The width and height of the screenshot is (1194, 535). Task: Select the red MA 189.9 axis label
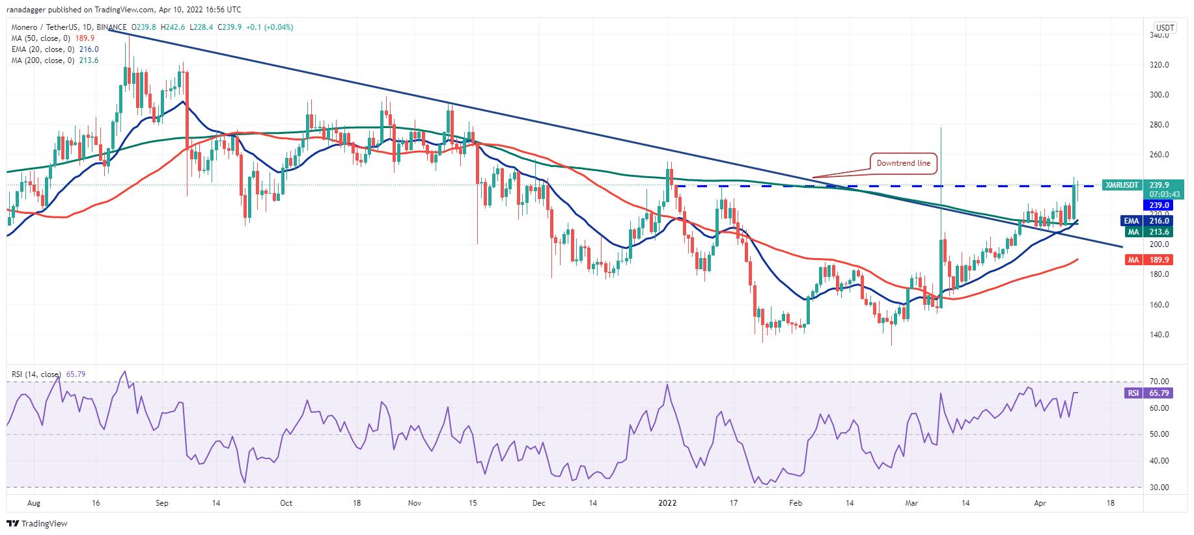pos(1148,260)
